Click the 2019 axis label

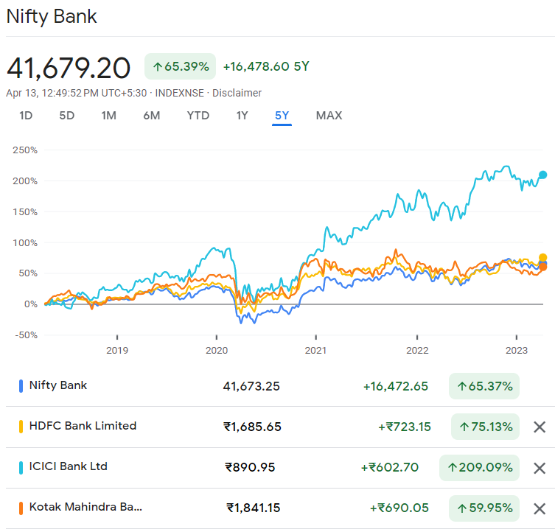tap(117, 350)
